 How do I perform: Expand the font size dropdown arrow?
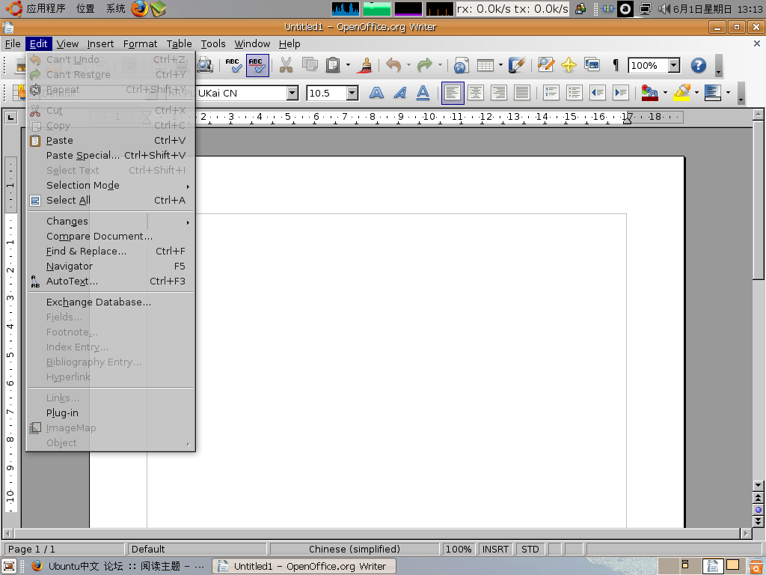click(x=352, y=93)
